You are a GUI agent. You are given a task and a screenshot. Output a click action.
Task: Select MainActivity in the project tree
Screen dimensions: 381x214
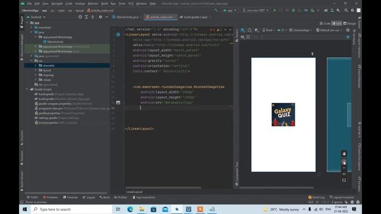55,42
